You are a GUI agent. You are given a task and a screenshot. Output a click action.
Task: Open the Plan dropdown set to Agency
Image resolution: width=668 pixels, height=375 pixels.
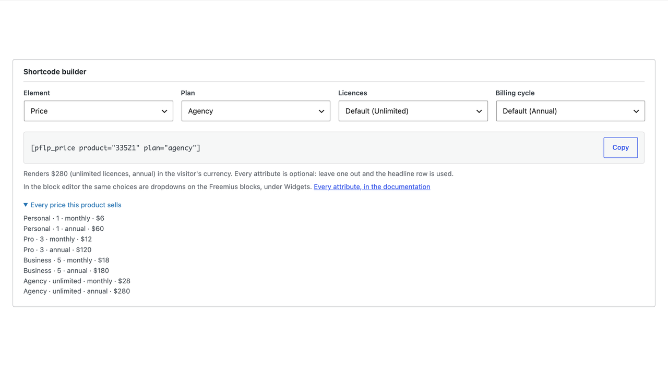[256, 111]
